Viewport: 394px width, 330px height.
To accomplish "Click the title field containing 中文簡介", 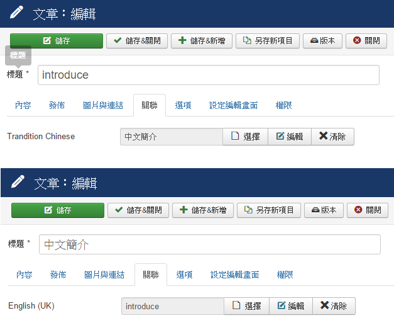I will pyautogui.click(x=209, y=244).
